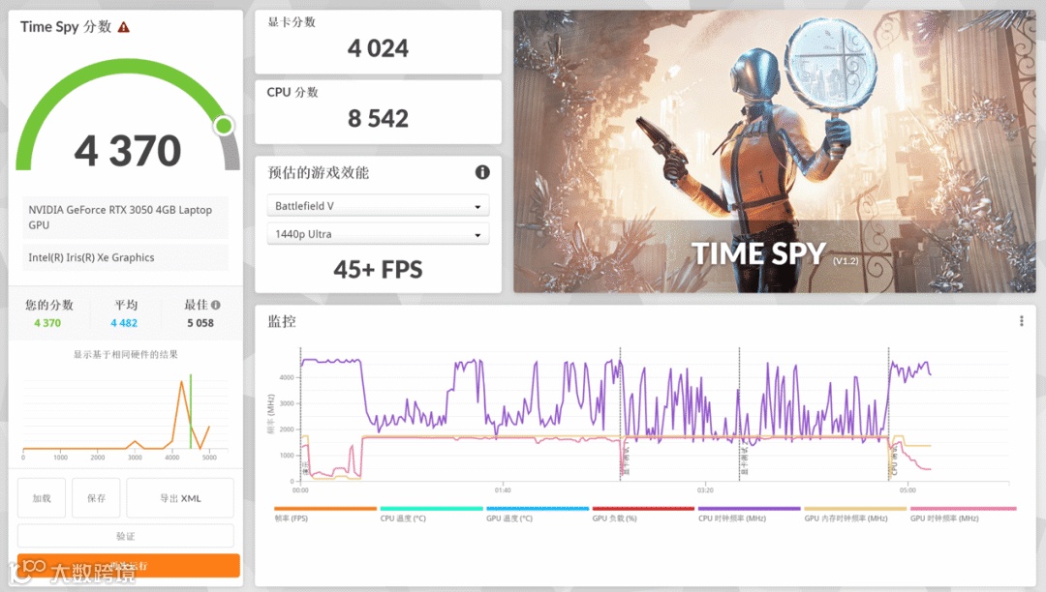
Task: Click 显示基于相同硬件的结果 text
Action: coord(125,354)
